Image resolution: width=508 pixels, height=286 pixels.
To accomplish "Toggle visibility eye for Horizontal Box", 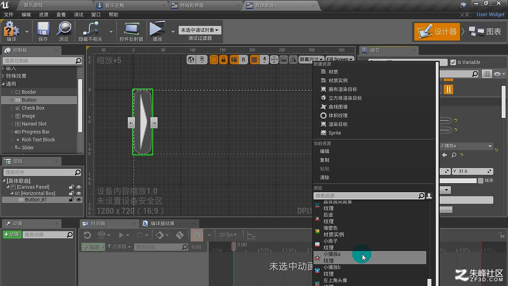I will pyautogui.click(x=79, y=193).
